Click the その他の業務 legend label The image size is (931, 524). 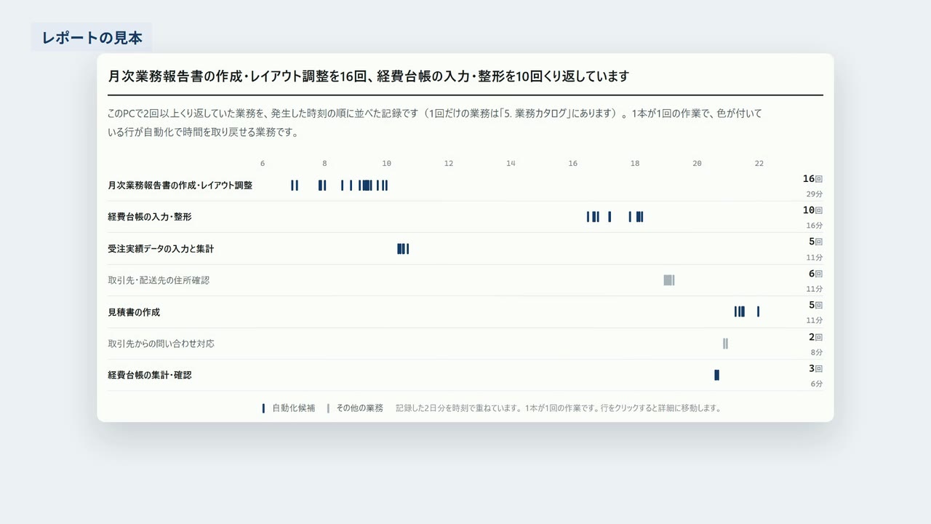pos(359,408)
